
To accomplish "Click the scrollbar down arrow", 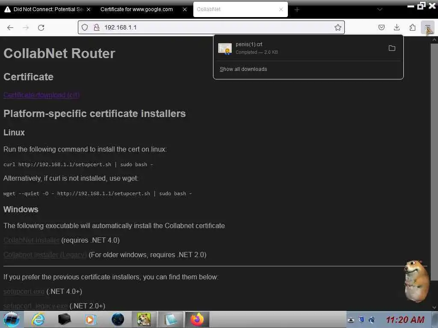I will [x=434, y=307].
